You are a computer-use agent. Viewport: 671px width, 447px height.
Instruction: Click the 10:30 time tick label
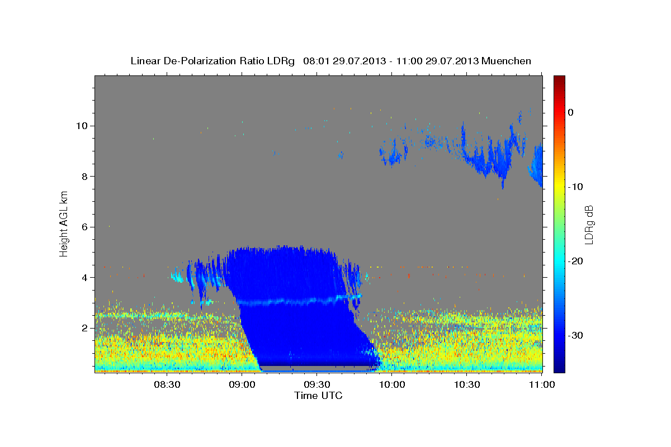pos(467,384)
